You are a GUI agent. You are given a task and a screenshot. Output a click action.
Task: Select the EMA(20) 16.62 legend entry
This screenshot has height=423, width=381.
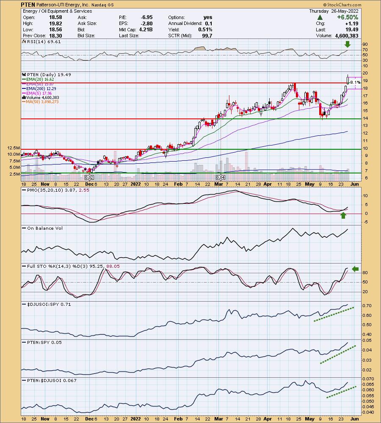[x=38, y=80]
